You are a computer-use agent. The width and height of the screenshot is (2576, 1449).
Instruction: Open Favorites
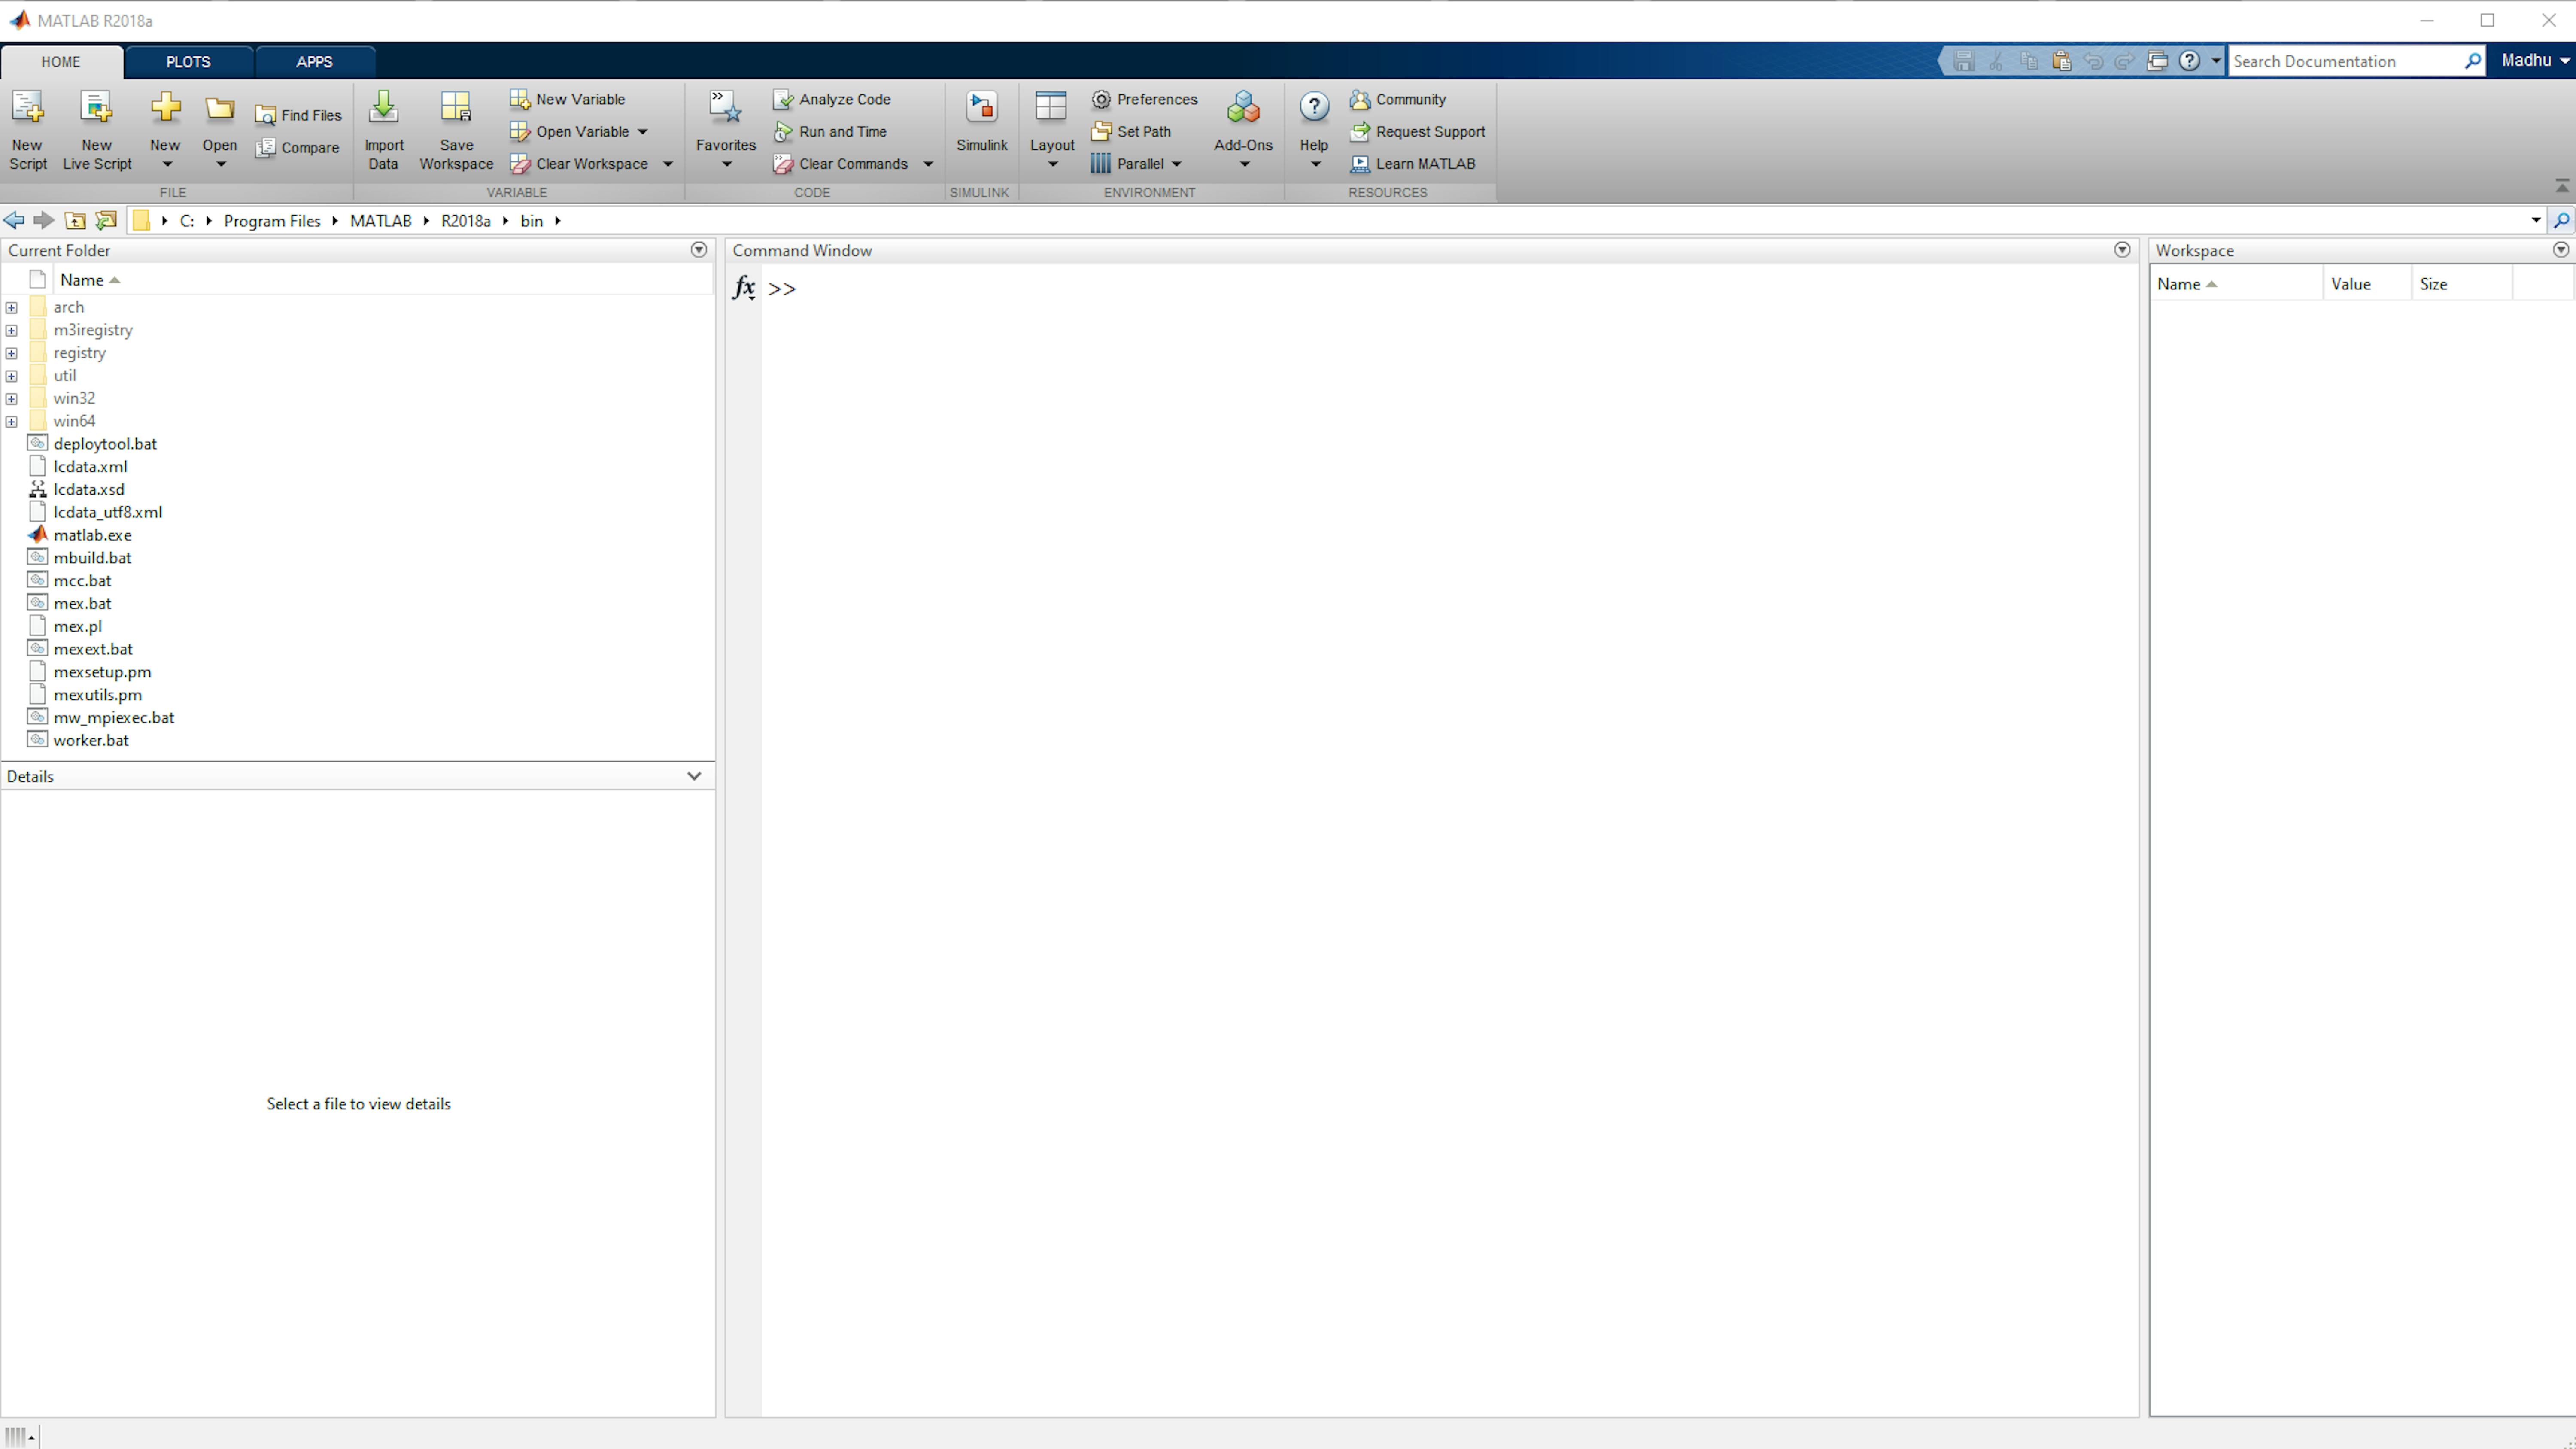click(726, 130)
